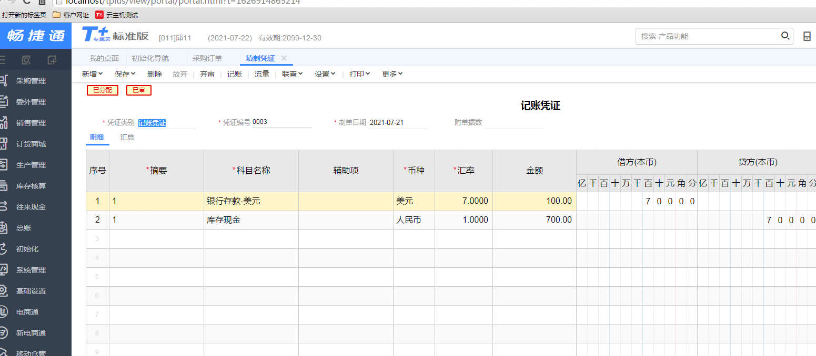Click the 辅助项 column header
This screenshot has width=816, height=356.
point(346,171)
